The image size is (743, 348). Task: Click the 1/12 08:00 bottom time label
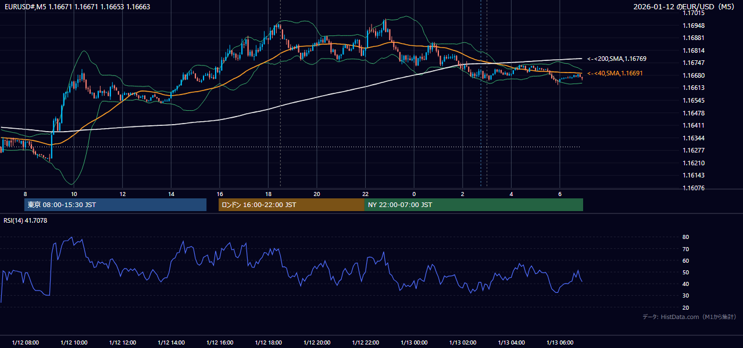25,343
